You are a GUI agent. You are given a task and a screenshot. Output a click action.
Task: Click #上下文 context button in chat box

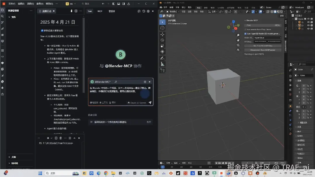click(104, 103)
